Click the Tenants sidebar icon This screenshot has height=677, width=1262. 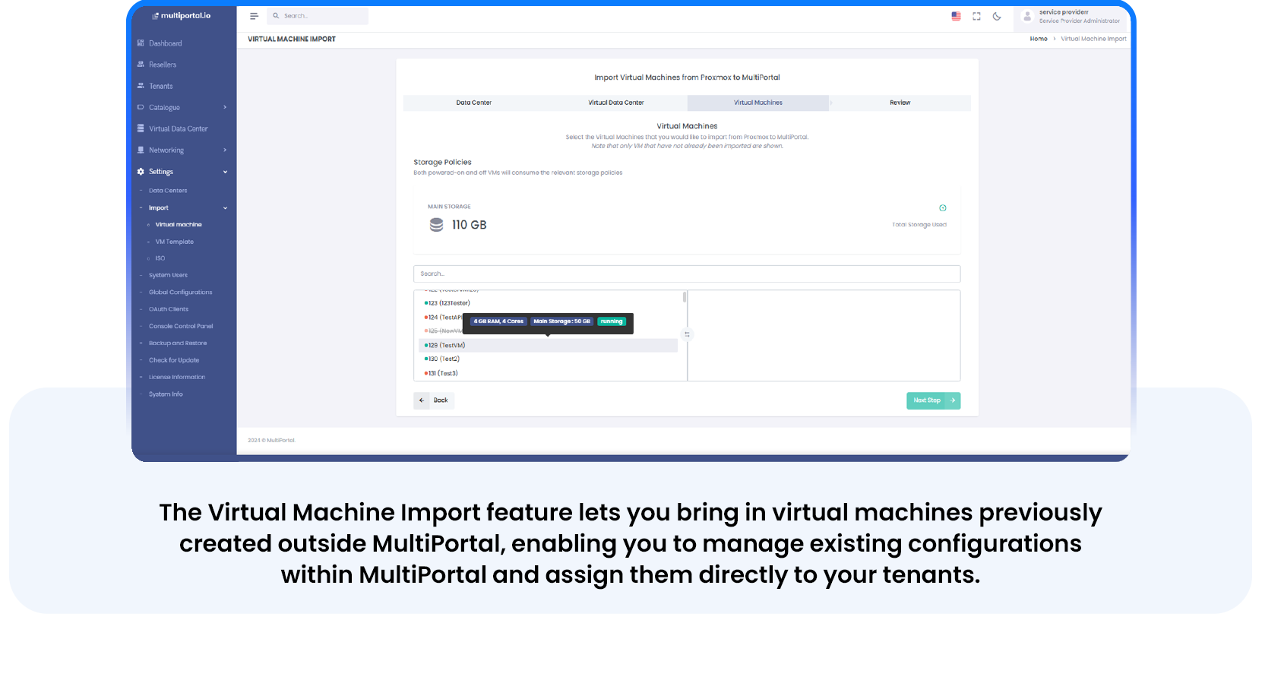141,86
